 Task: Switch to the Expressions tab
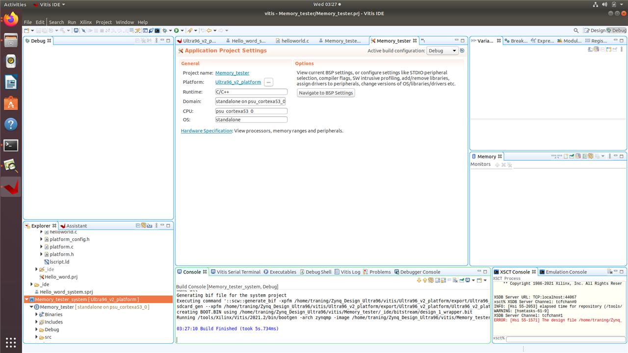tap(543, 41)
